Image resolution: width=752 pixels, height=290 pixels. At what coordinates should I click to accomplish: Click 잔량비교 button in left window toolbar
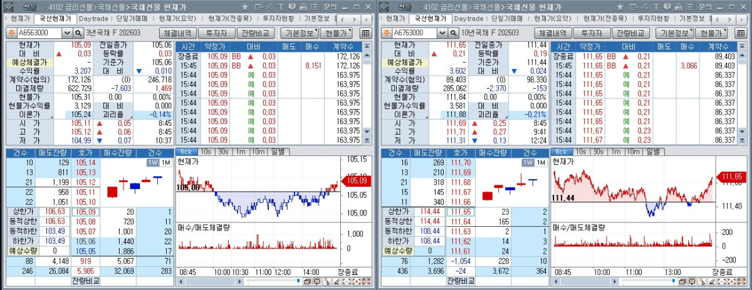[x=255, y=33]
